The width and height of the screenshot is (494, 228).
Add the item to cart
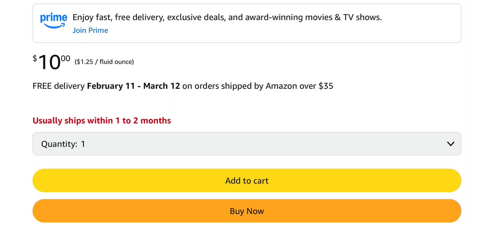click(x=247, y=180)
